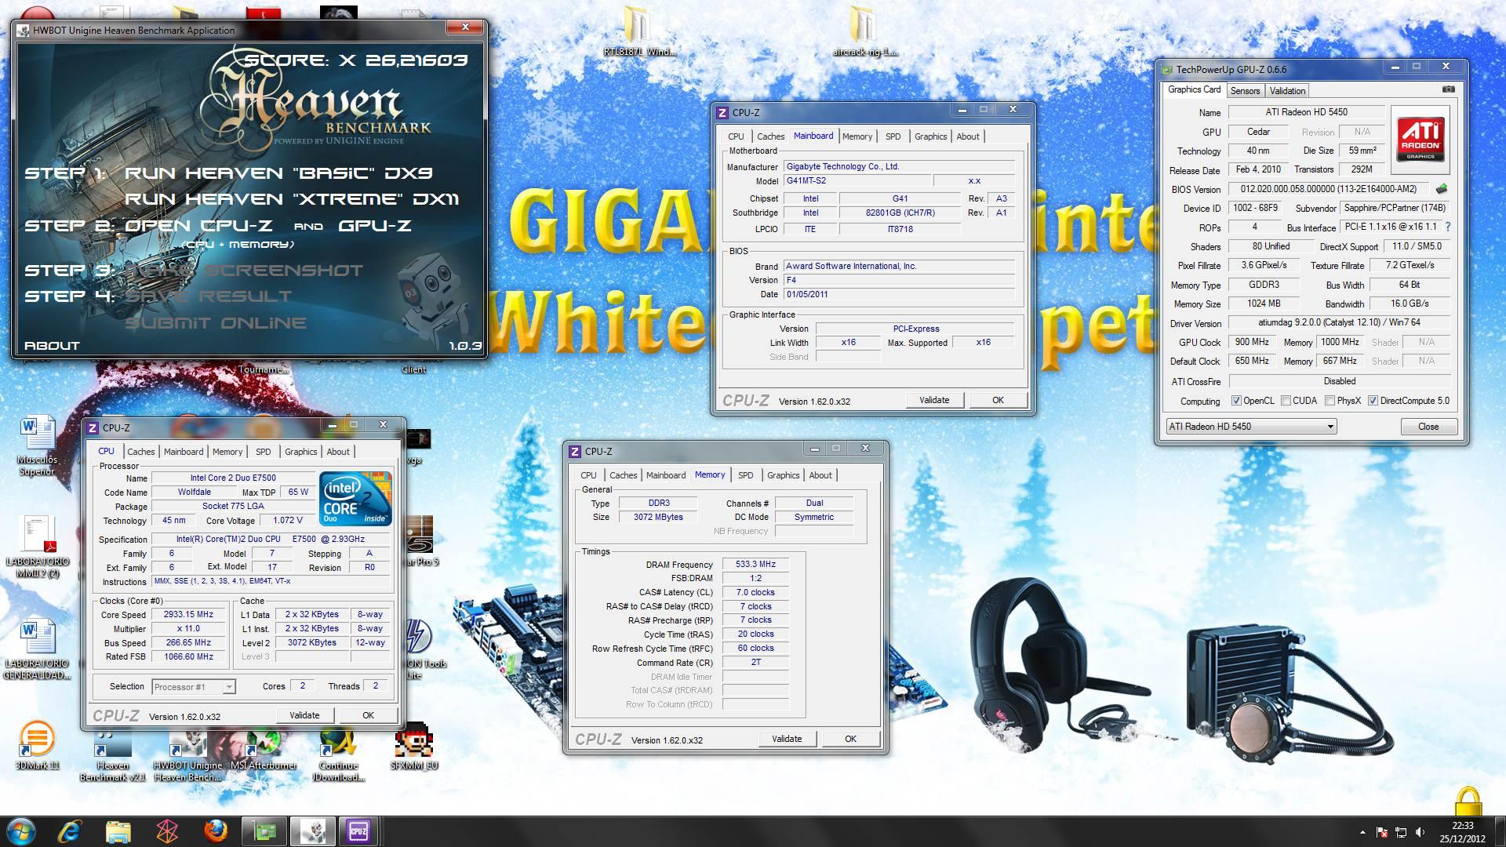
Task: Click the GPU-Z BIOS save chip icon
Action: tap(1441, 189)
